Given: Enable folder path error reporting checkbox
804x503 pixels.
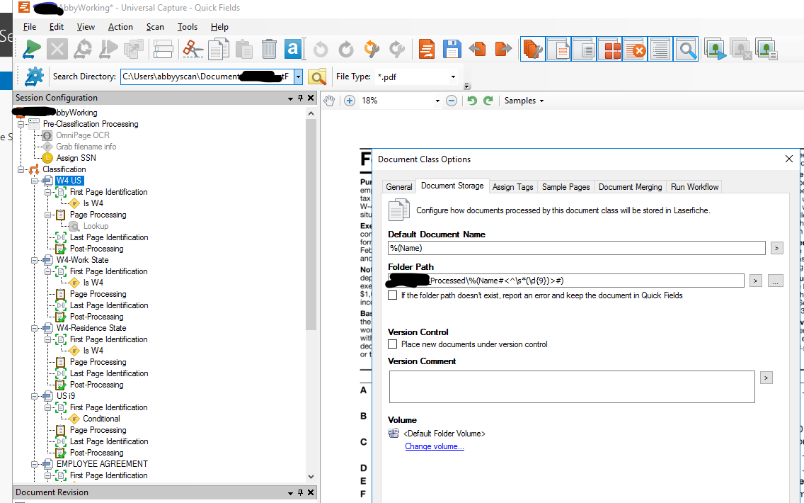Looking at the screenshot, I should click(x=393, y=295).
